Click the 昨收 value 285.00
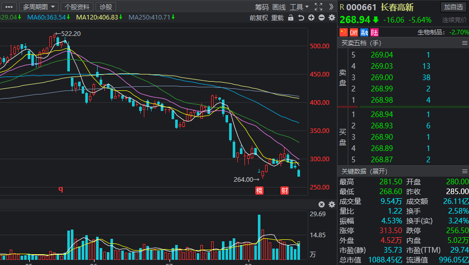The image size is (469, 265). [x=457, y=192]
